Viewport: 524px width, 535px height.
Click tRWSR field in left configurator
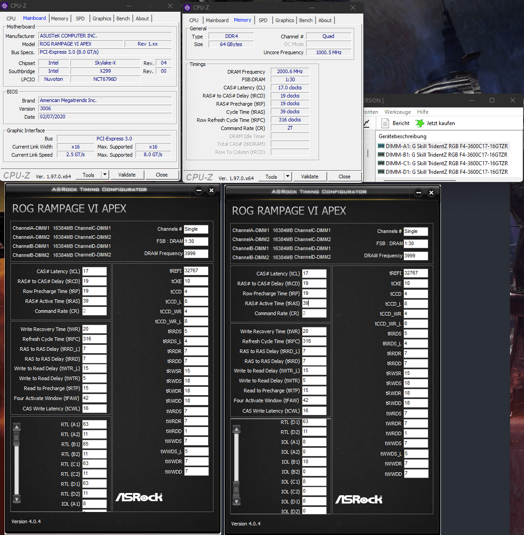point(196,371)
